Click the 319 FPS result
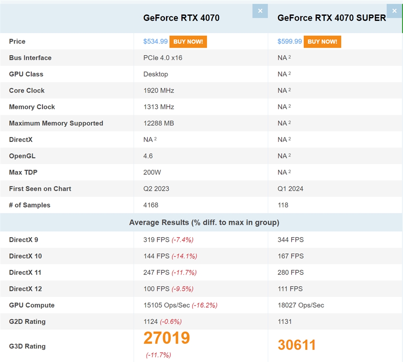This screenshot has width=403, height=362. pyautogui.click(x=157, y=240)
